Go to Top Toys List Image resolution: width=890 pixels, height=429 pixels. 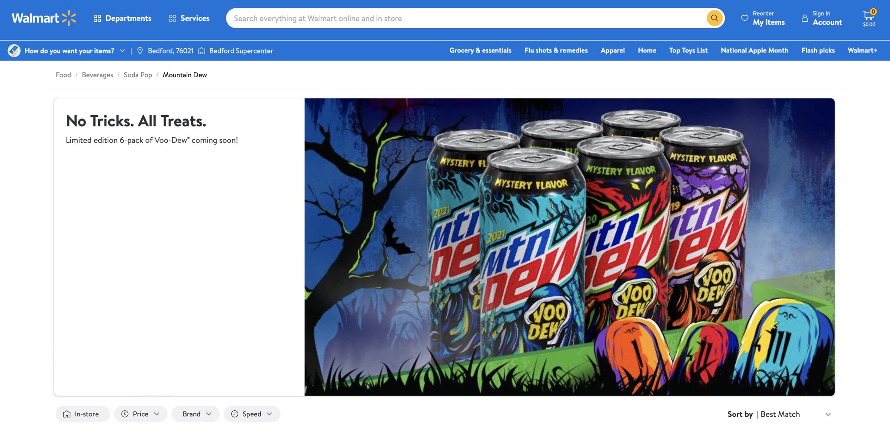[688, 50]
